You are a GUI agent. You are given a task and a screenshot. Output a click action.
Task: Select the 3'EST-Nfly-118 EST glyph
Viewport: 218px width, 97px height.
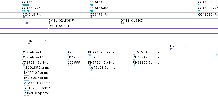click(x=23, y=60)
